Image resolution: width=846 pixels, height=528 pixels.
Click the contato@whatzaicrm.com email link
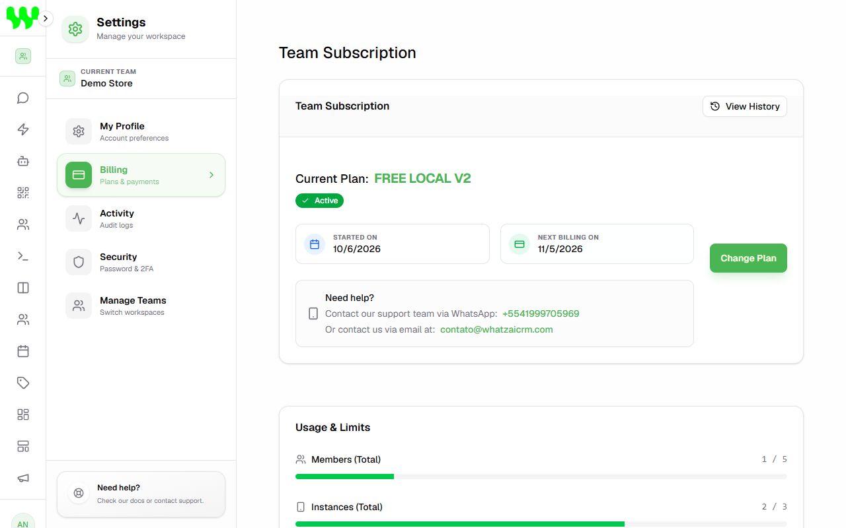pyautogui.click(x=496, y=329)
